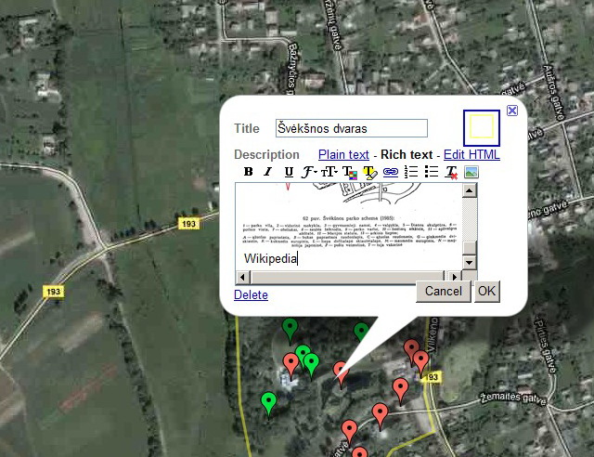594x457 pixels.
Task: Toggle italic formatting in description
Action: pyautogui.click(x=267, y=172)
